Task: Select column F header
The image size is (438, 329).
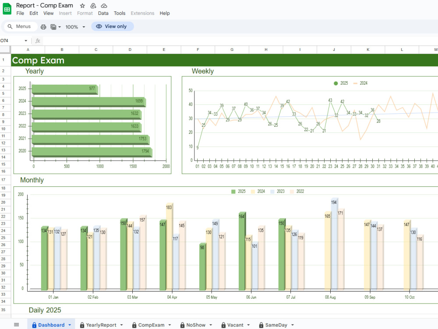Action: (x=198, y=50)
